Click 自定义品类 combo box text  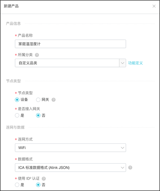click(x=28, y=63)
